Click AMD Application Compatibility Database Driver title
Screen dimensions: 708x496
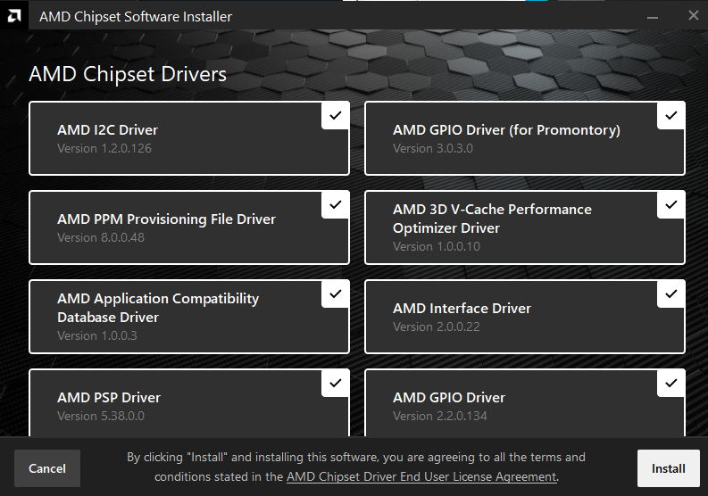point(158,308)
